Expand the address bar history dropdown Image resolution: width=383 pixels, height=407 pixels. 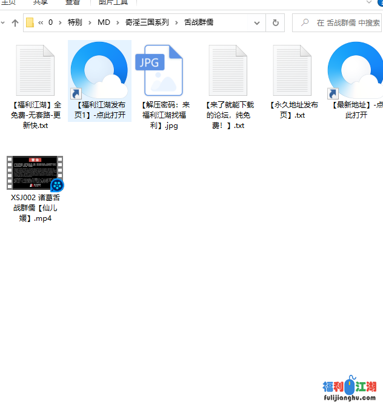pyautogui.click(x=257, y=23)
